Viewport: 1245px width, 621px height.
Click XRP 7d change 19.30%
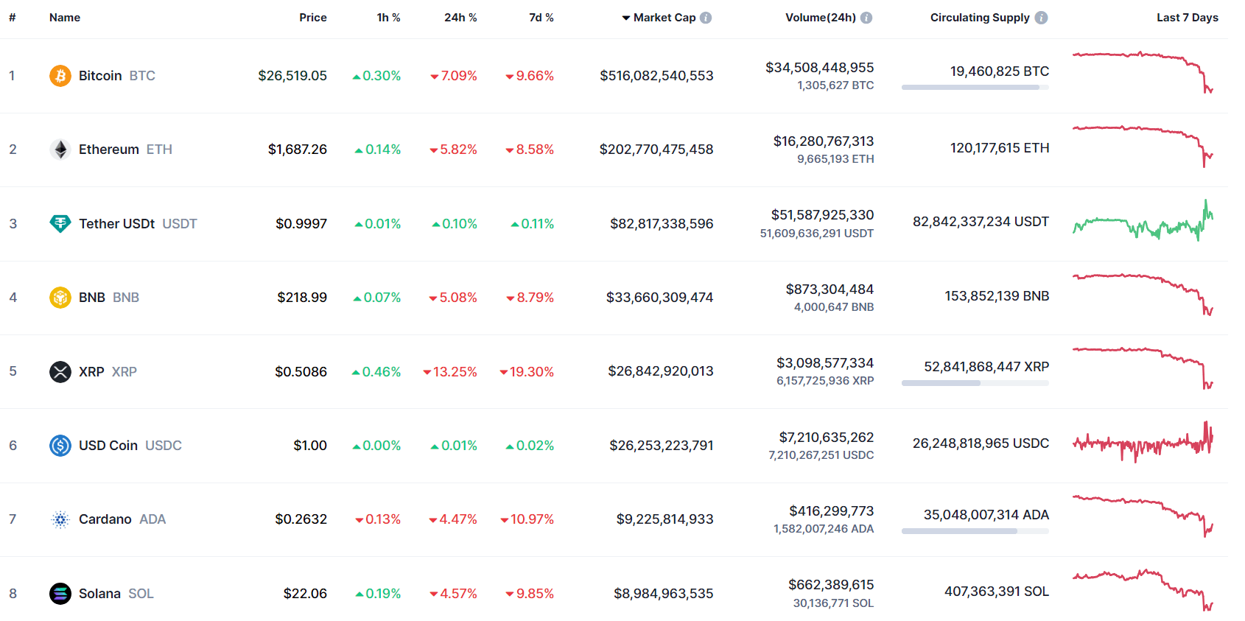527,372
